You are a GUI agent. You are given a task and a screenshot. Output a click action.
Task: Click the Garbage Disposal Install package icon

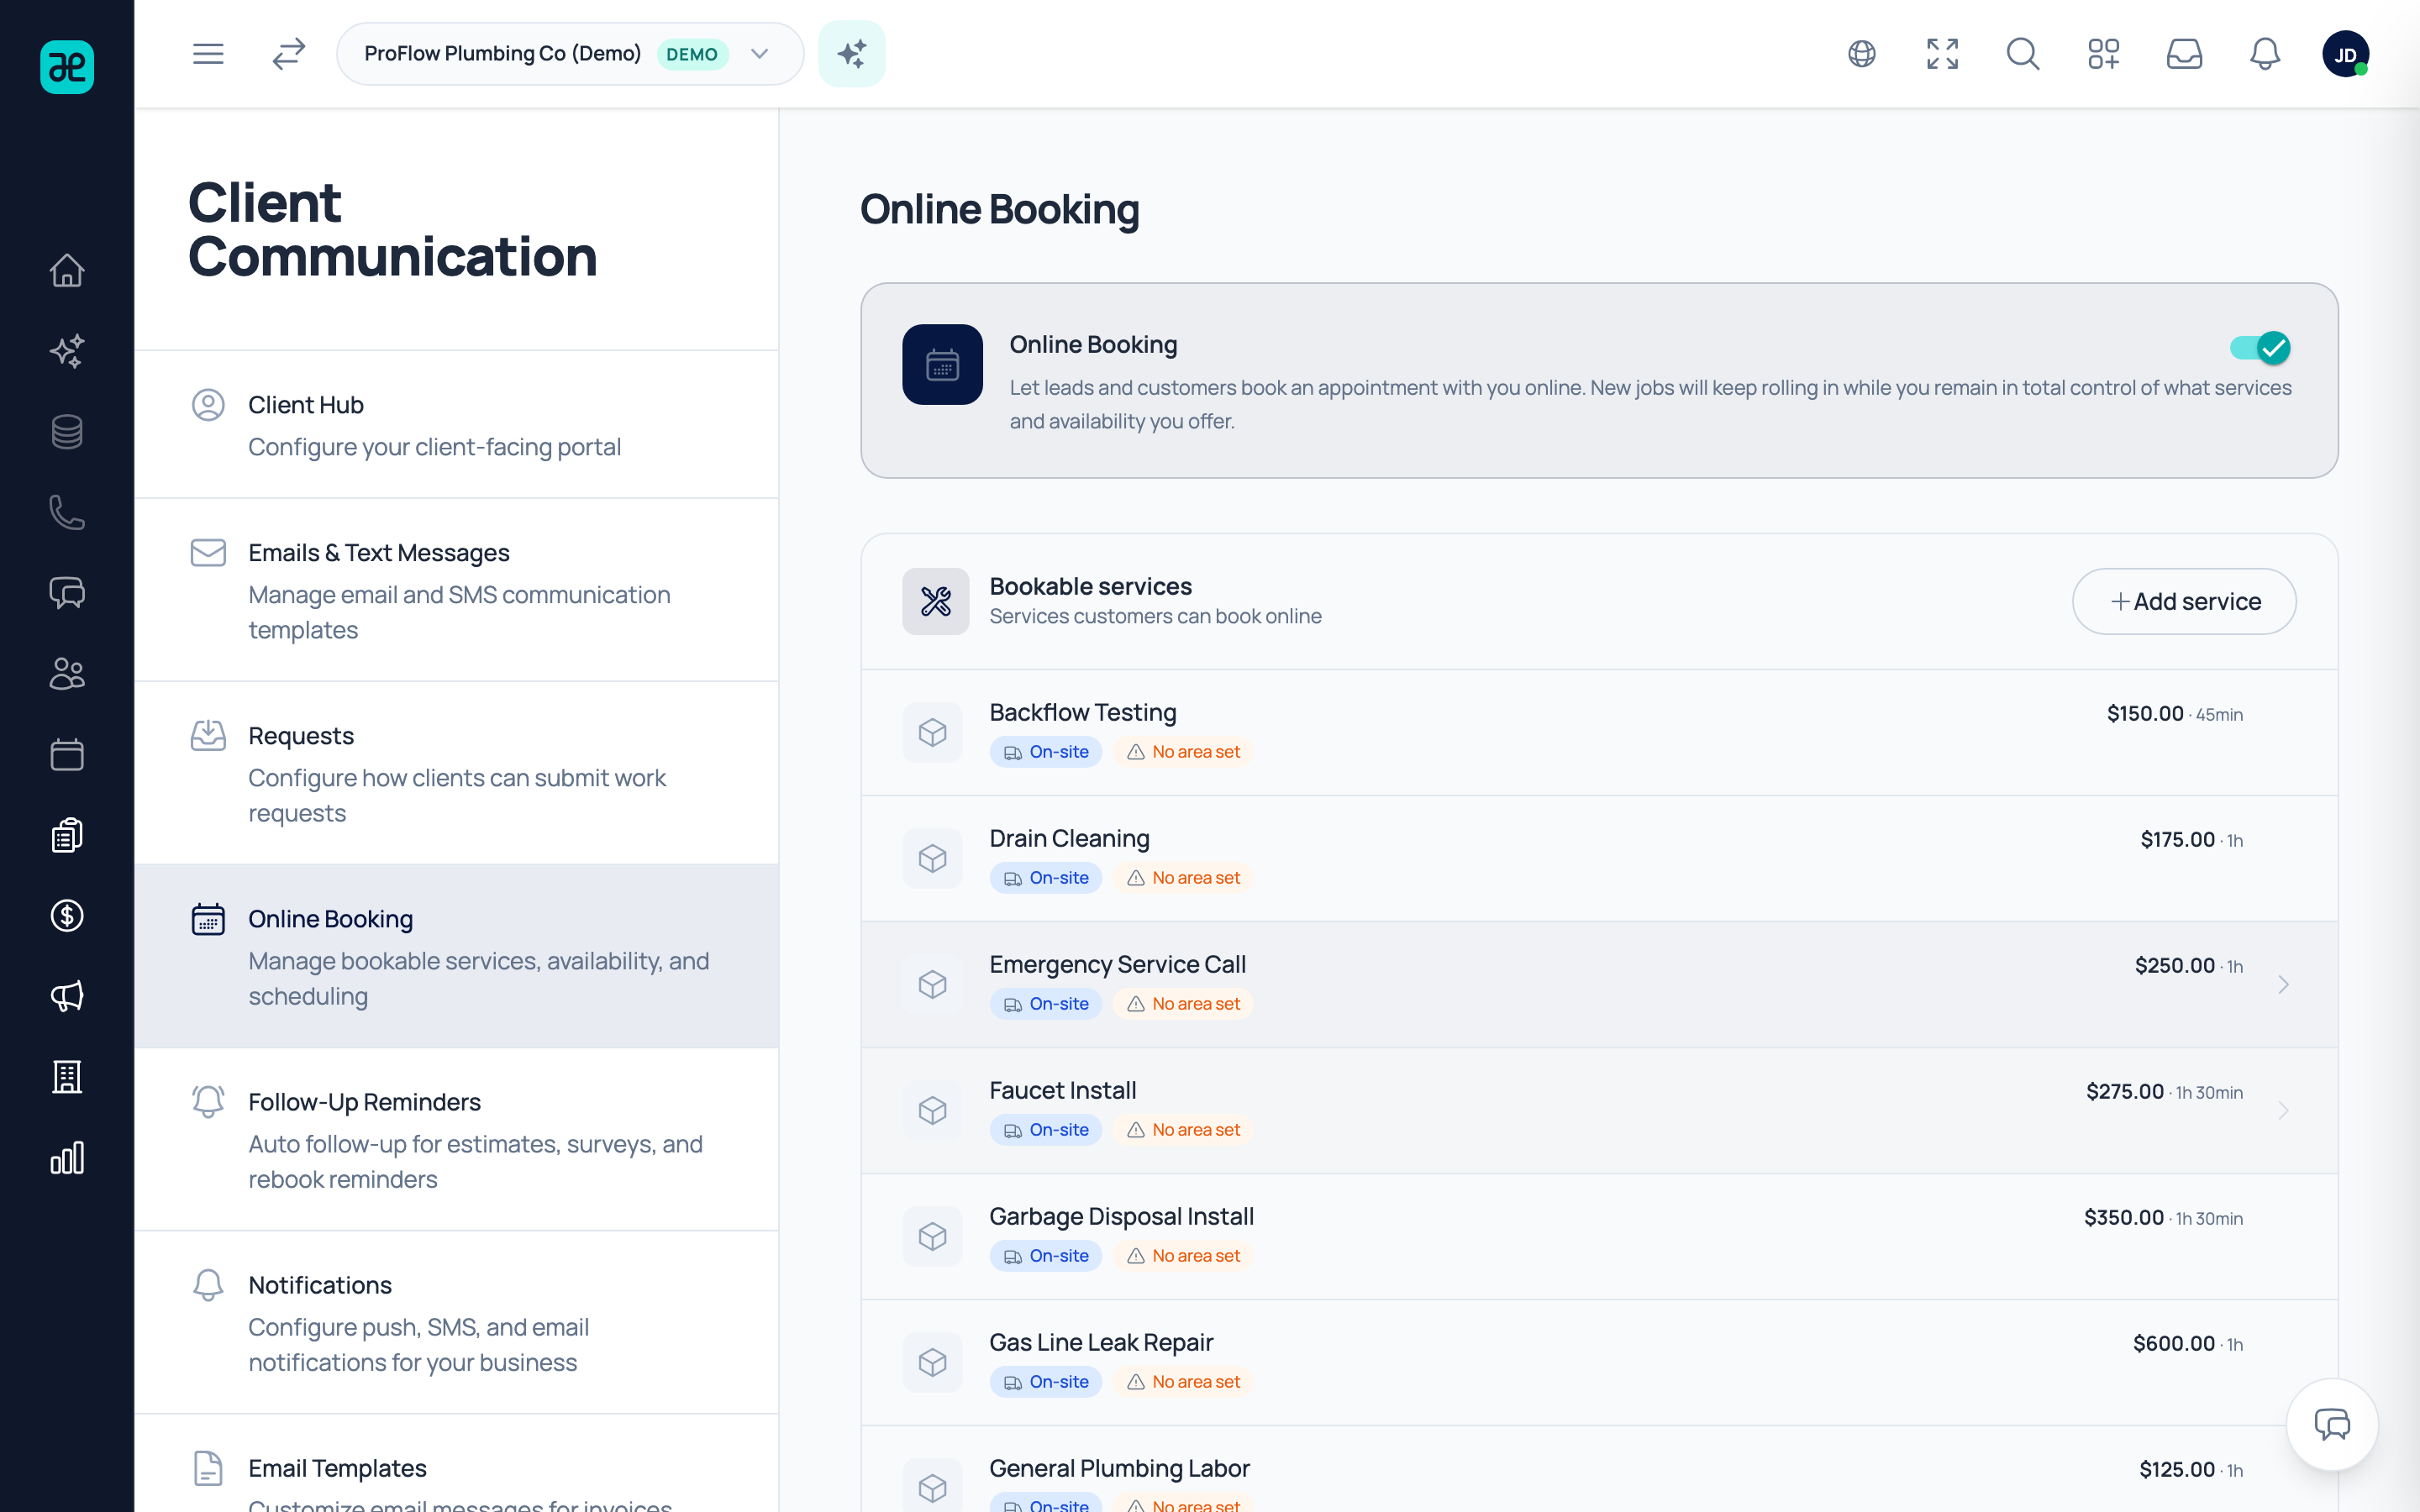932,1237
